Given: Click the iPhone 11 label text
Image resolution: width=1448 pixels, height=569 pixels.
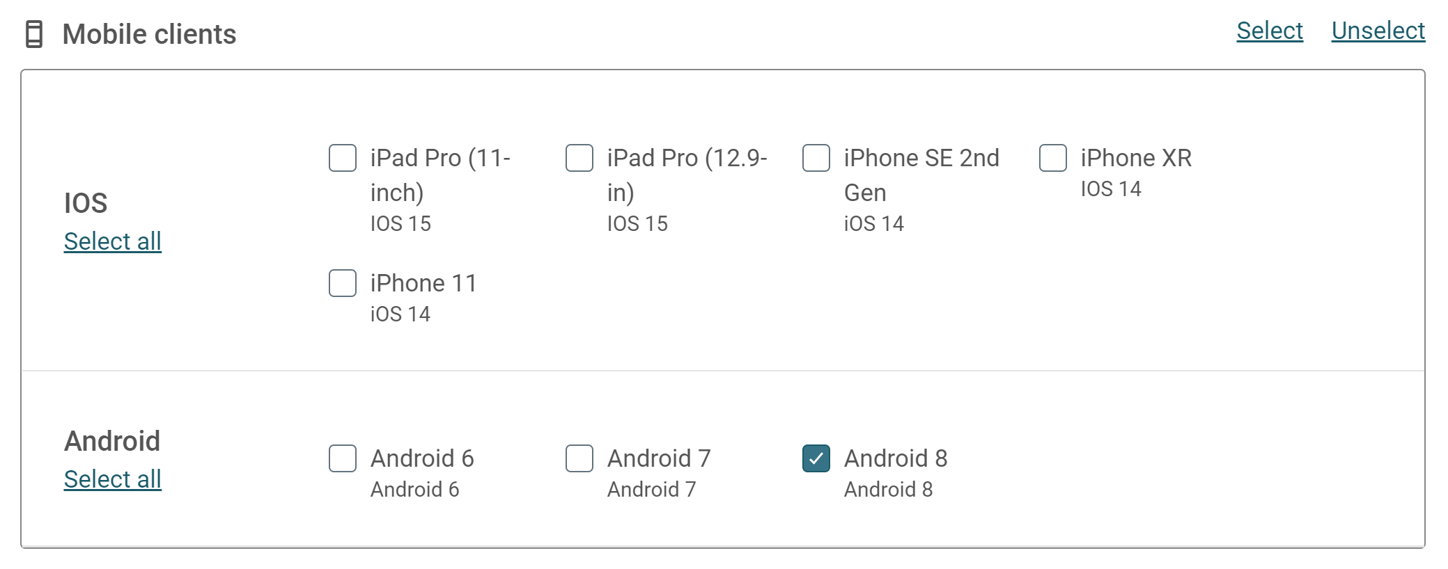Looking at the screenshot, I should (x=423, y=283).
